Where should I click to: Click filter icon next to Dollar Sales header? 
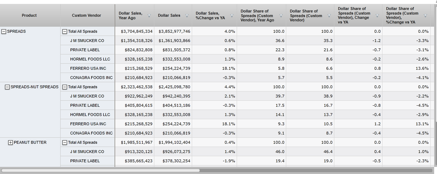pos(187,16)
